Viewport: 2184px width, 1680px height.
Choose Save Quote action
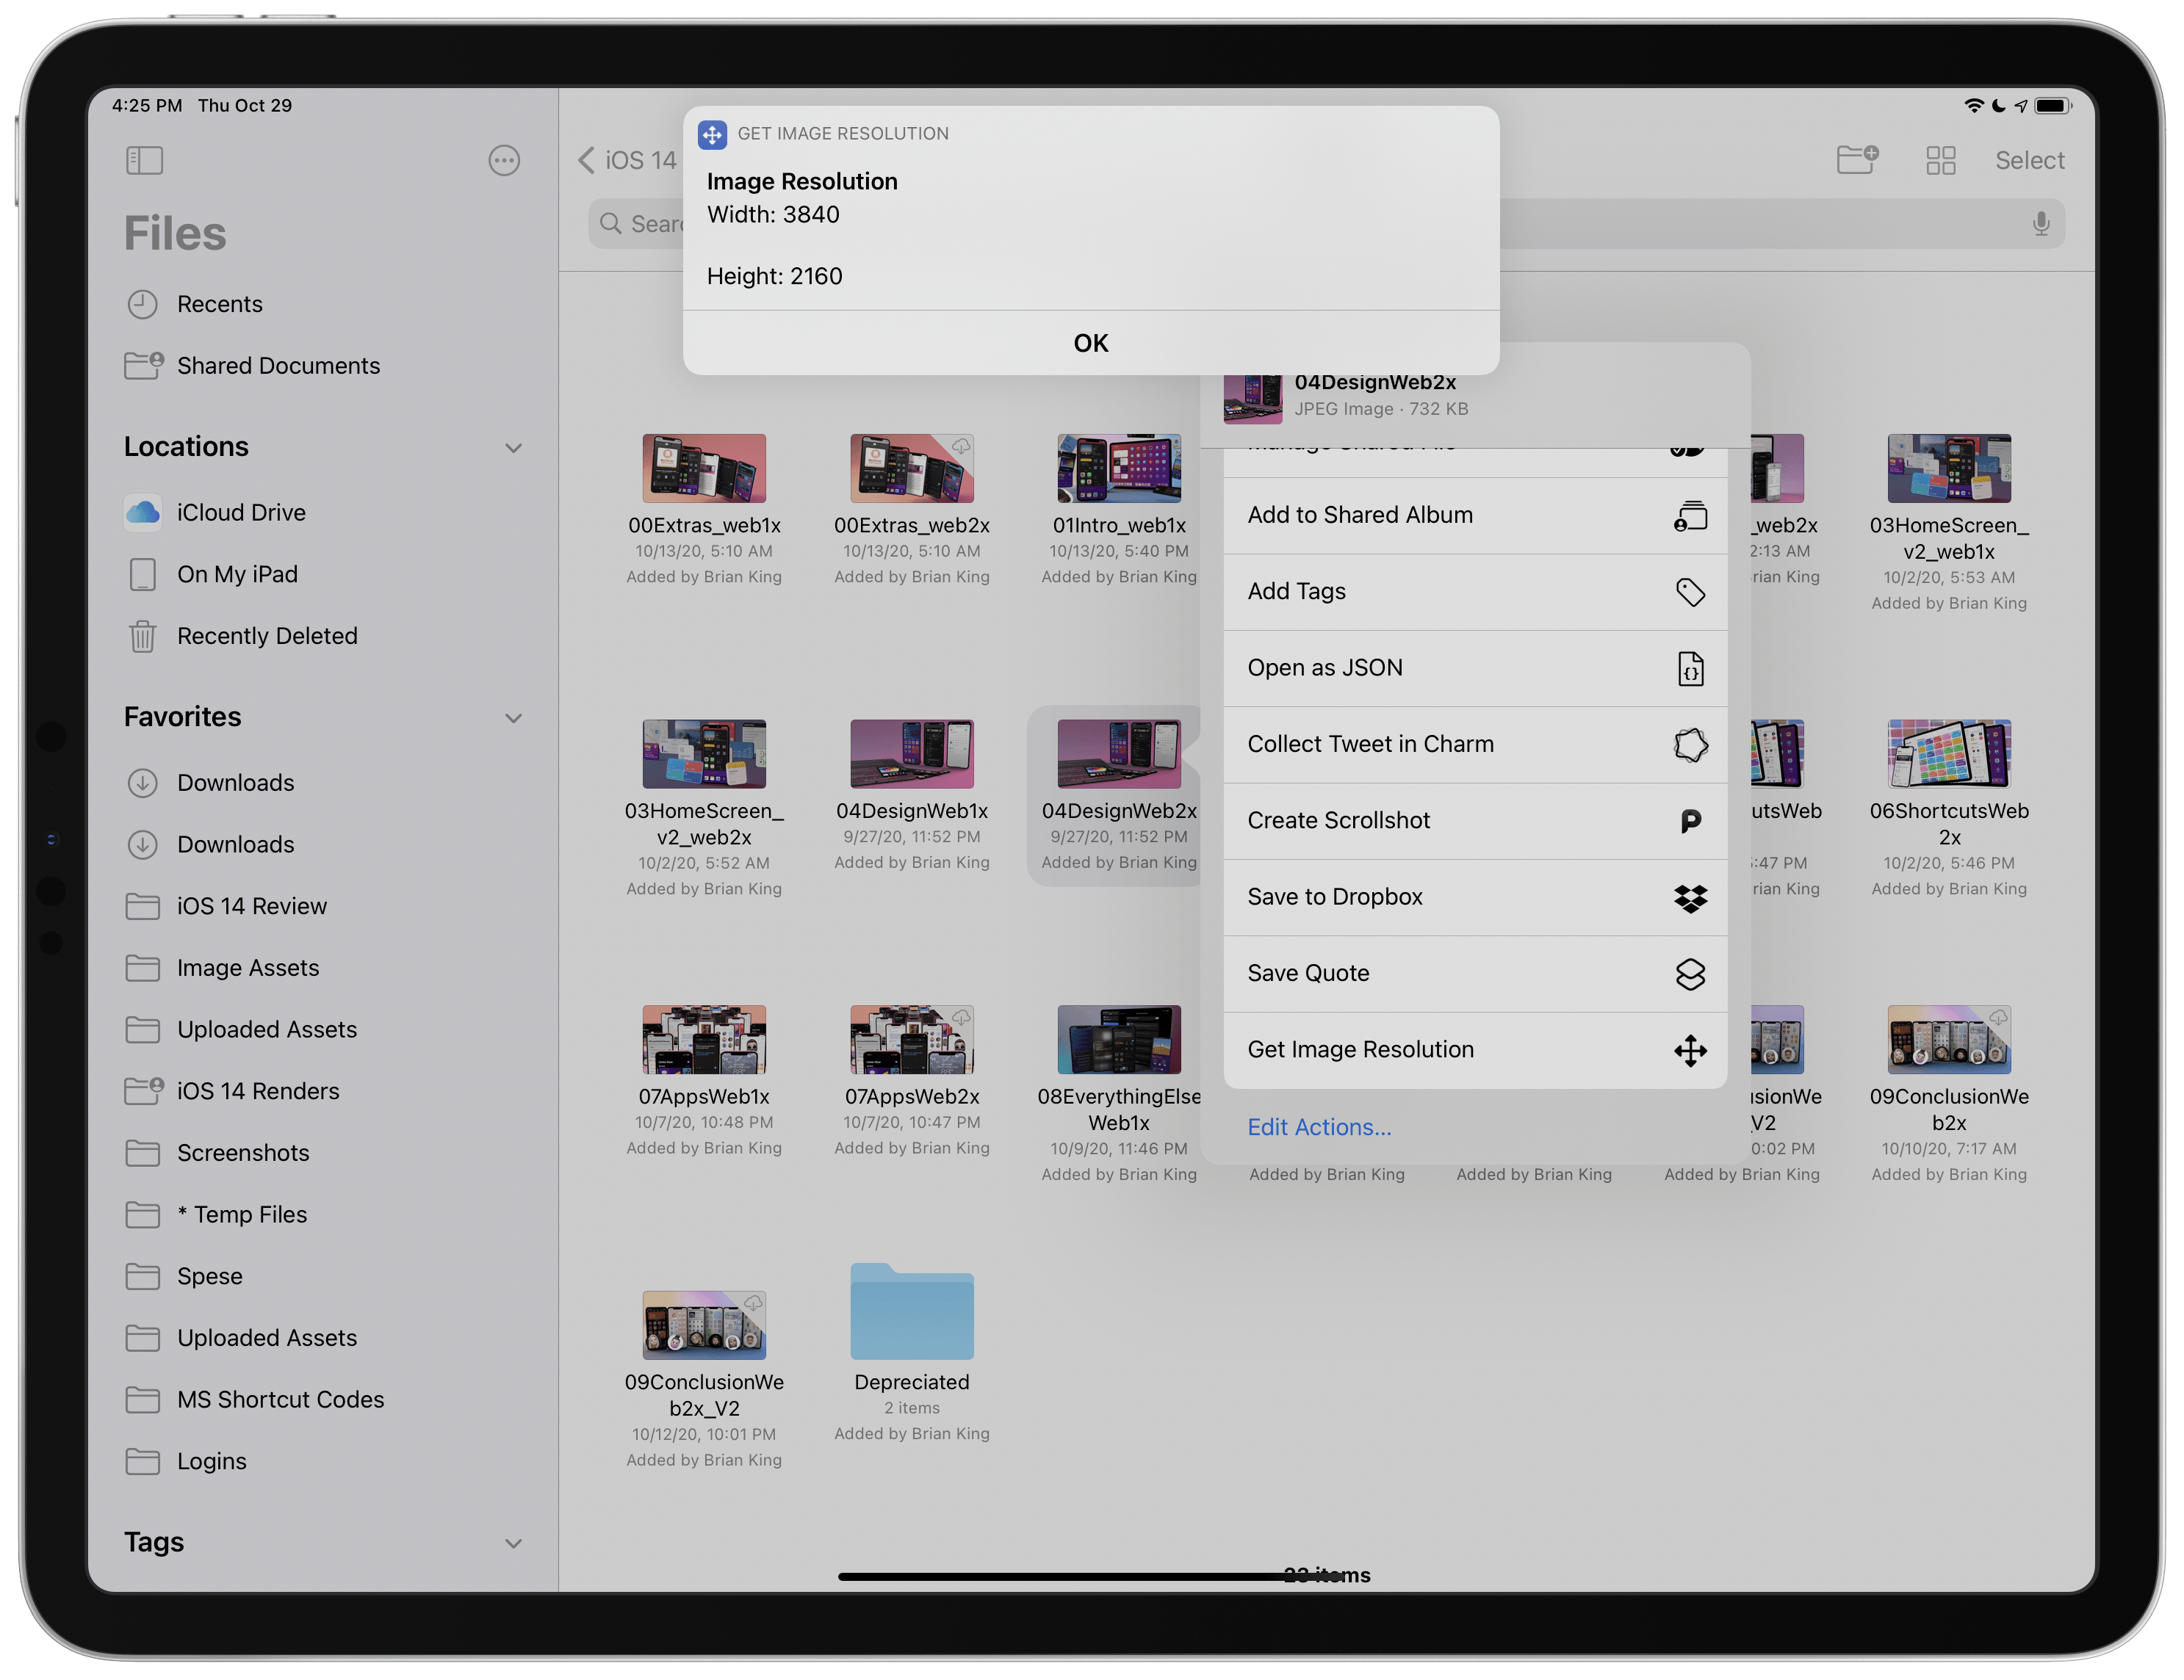pyautogui.click(x=1475, y=974)
